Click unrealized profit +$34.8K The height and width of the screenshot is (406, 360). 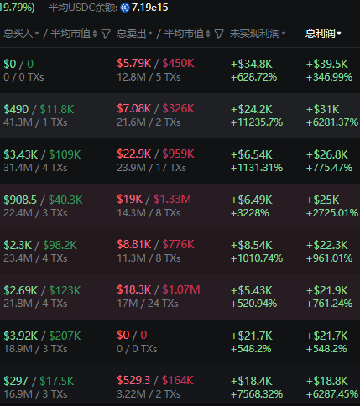[x=252, y=64]
